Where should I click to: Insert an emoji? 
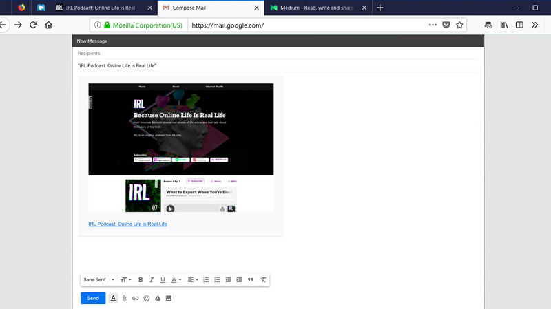147,298
